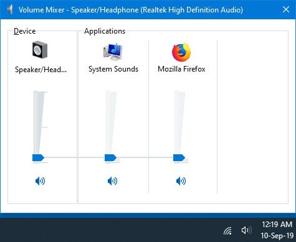Open the Wi-Fi network tray icon

[x=228, y=231]
